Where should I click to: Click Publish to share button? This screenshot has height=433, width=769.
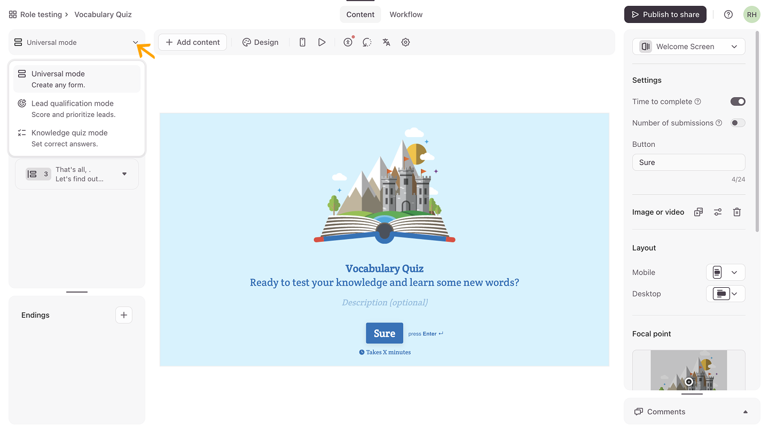pyautogui.click(x=665, y=14)
